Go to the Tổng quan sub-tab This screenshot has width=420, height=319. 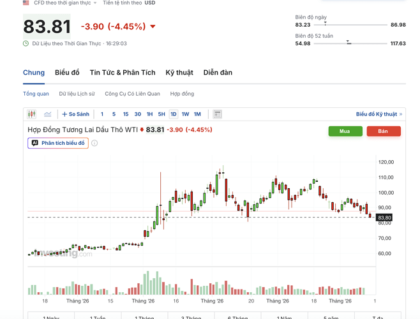[x=36, y=94]
